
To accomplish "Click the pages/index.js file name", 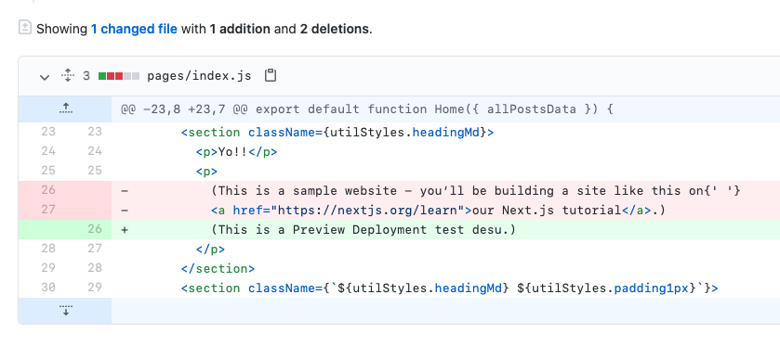I will point(199,76).
